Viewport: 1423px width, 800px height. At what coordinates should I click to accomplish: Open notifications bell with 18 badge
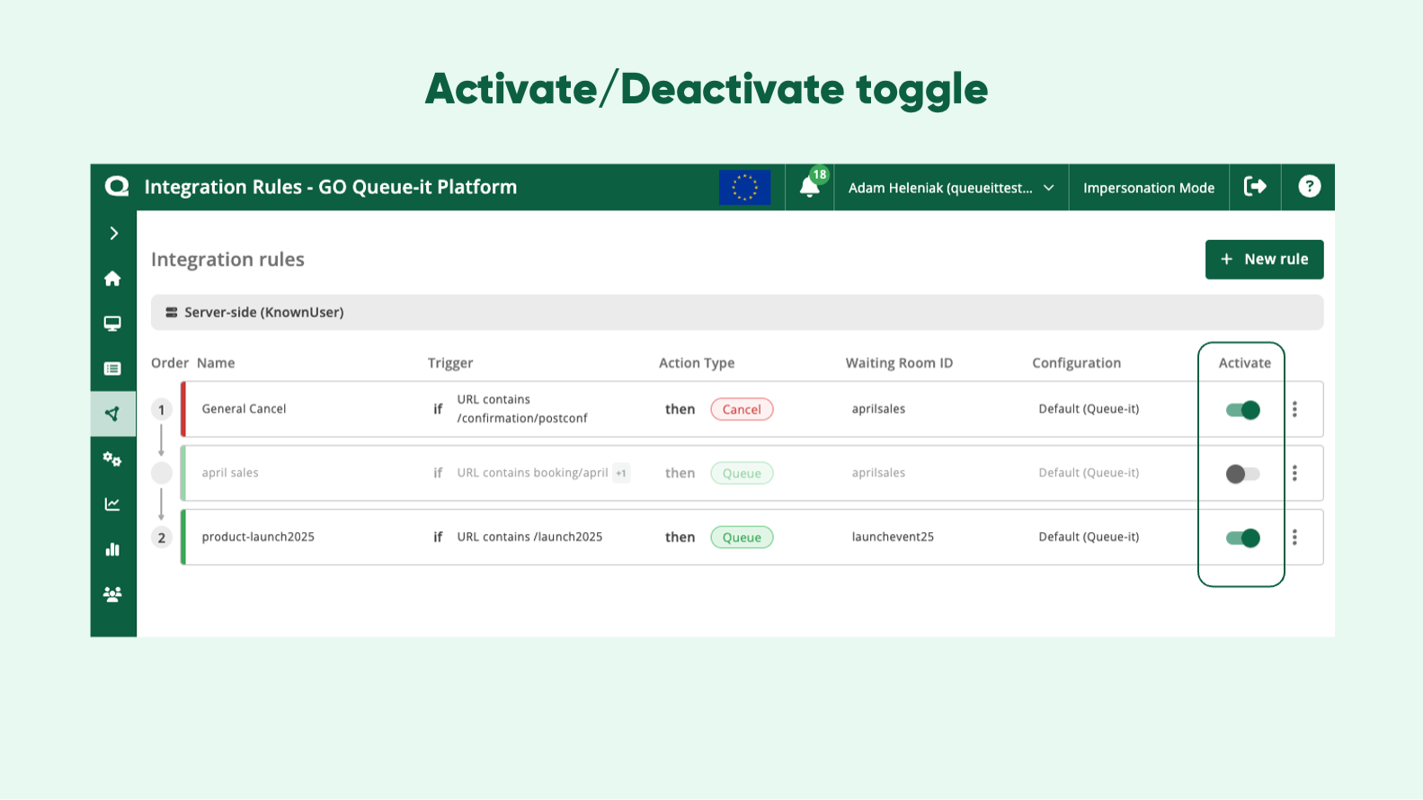click(809, 187)
